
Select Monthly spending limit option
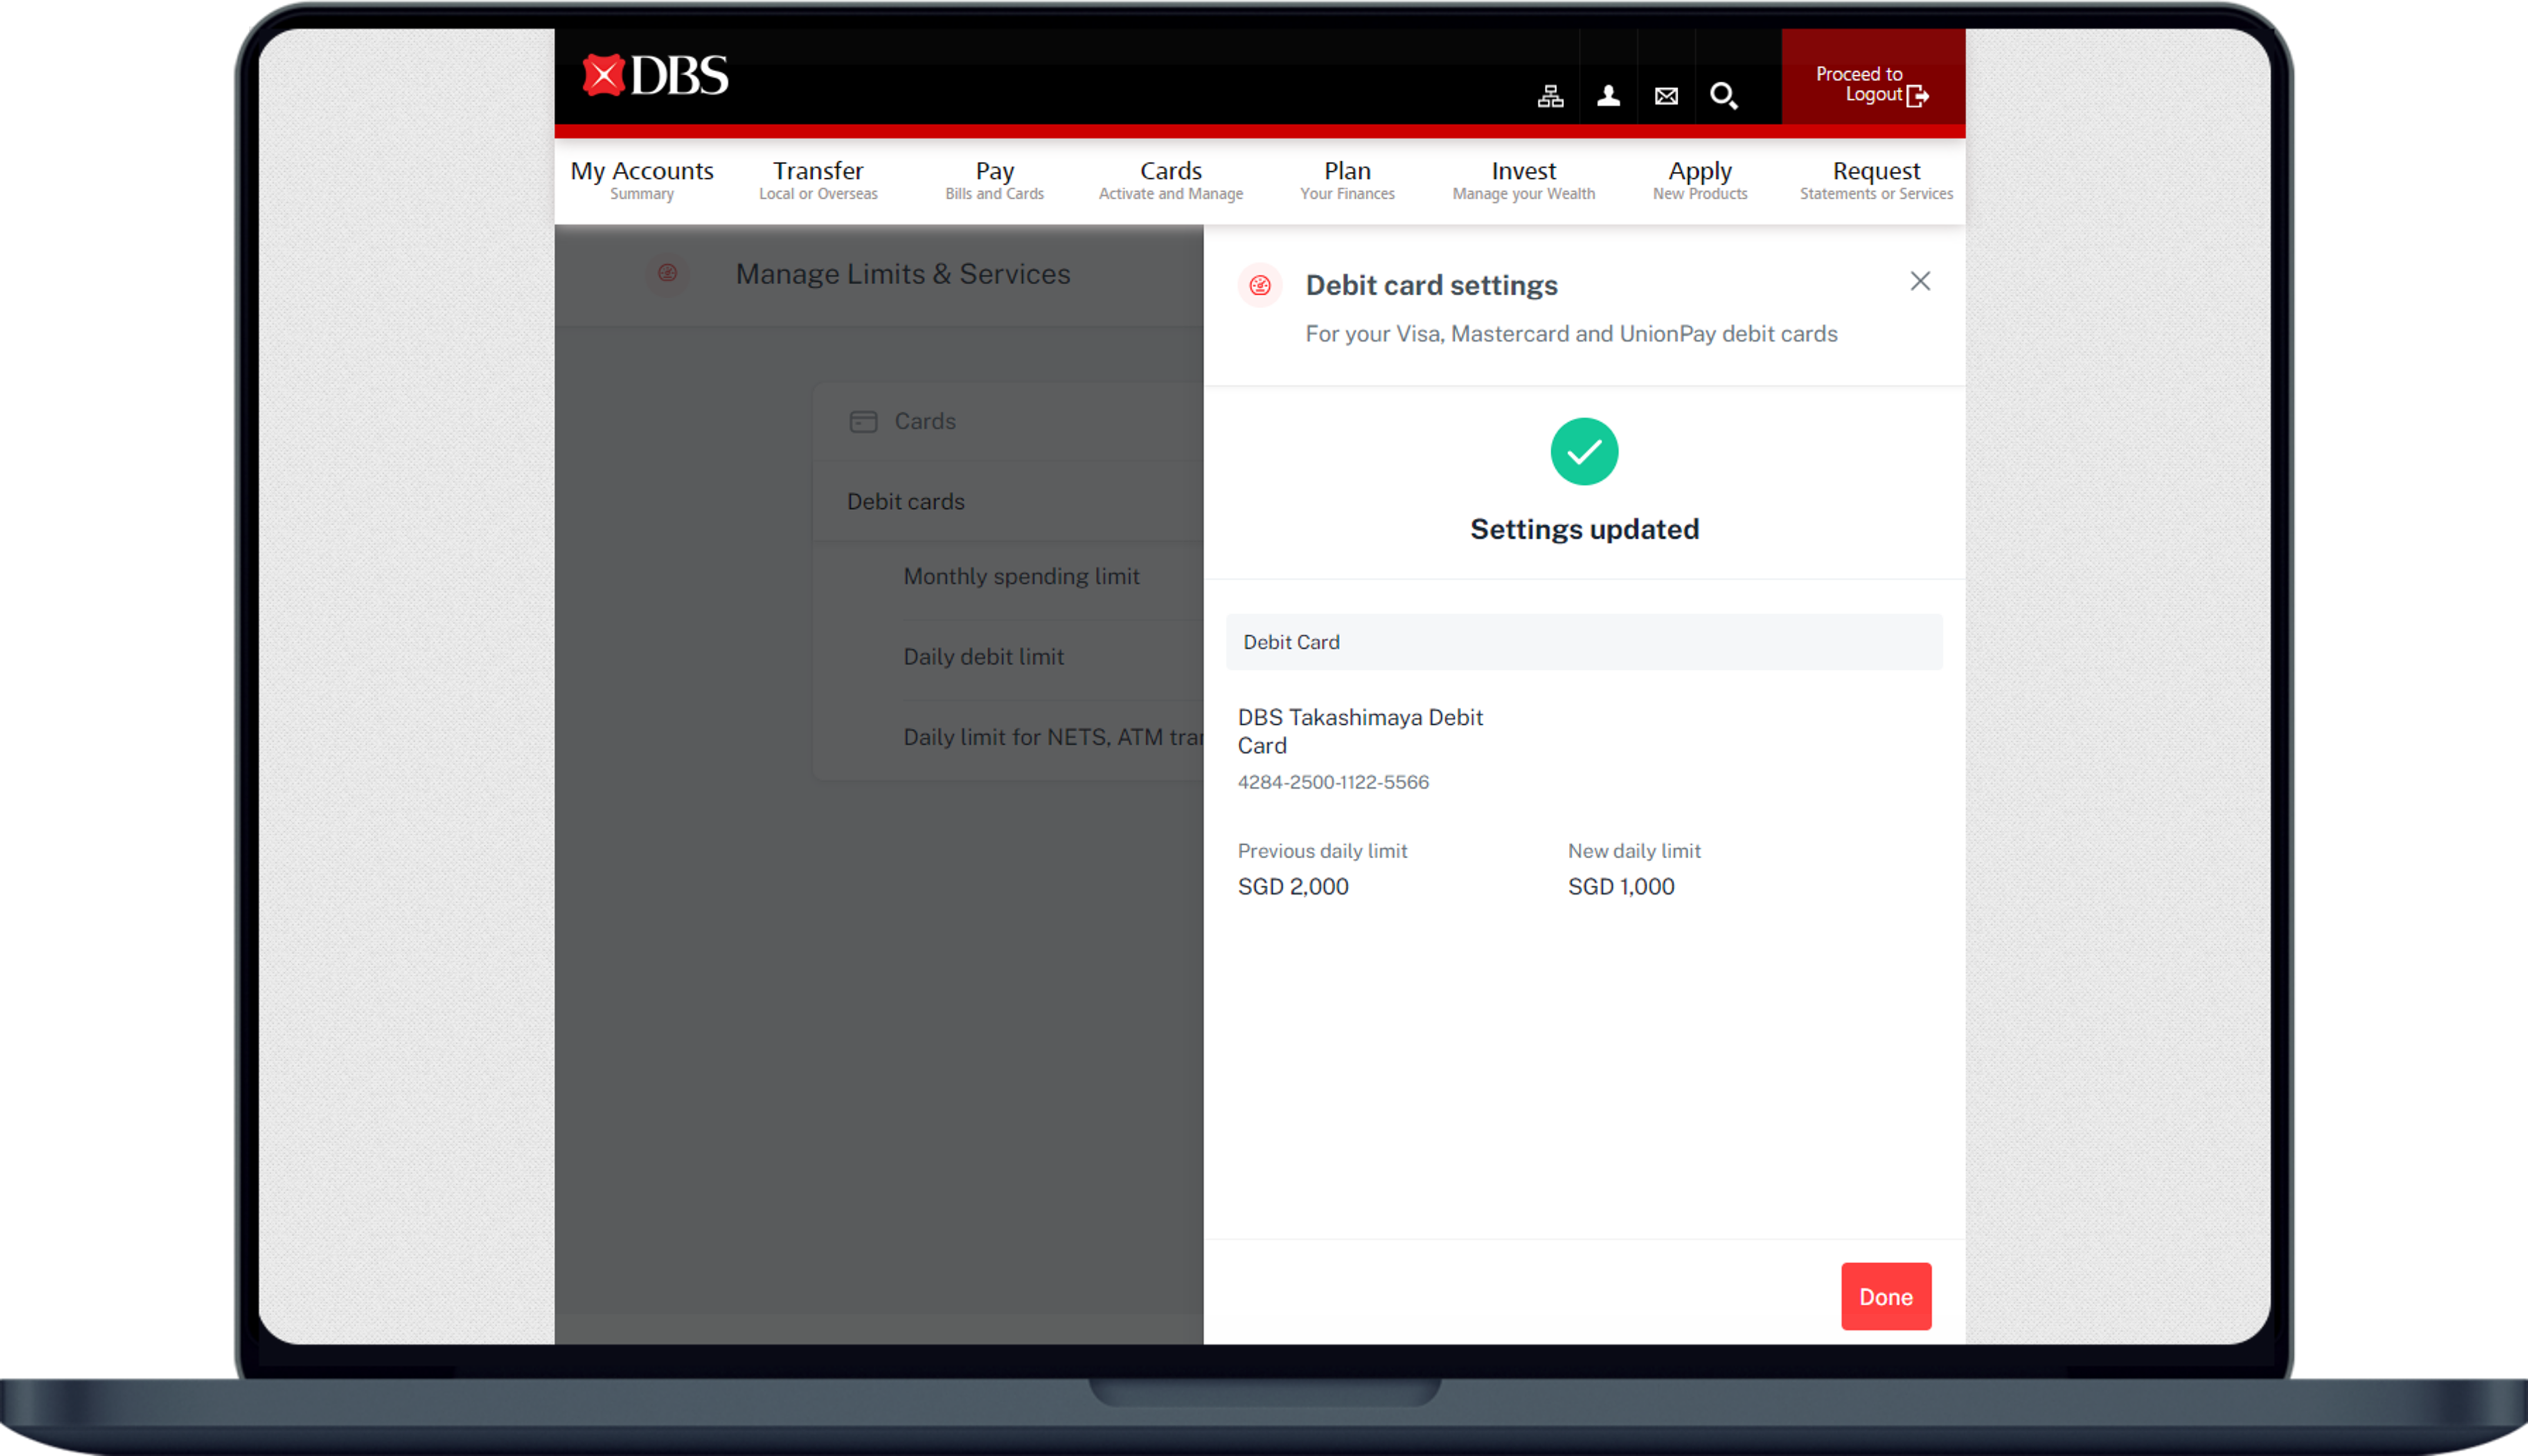click(1021, 576)
